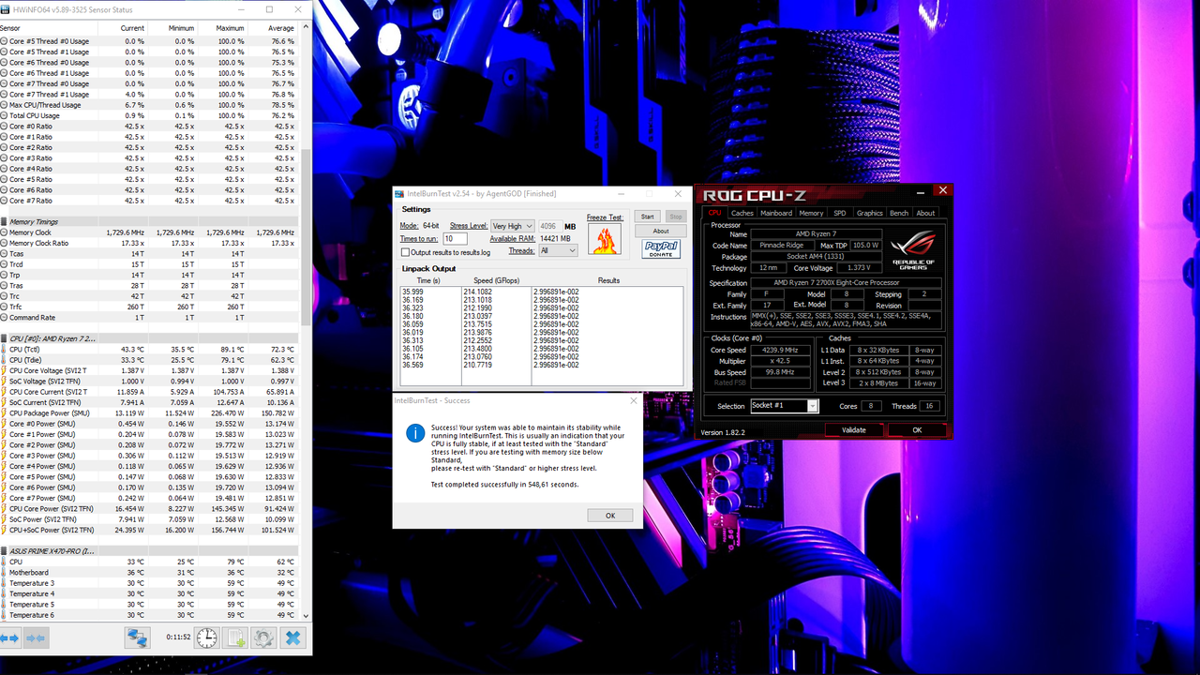Image resolution: width=1200 pixels, height=675 pixels.
Task: Click the IntelBurnTest title bar app icon
Action: [400, 194]
